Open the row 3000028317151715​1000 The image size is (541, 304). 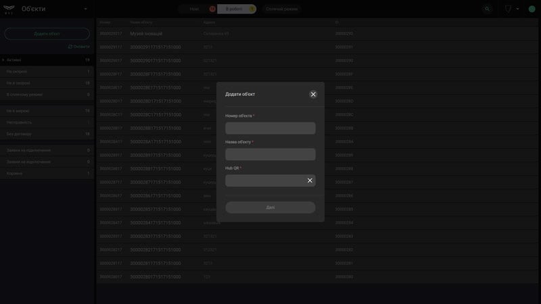[x=317, y=236]
